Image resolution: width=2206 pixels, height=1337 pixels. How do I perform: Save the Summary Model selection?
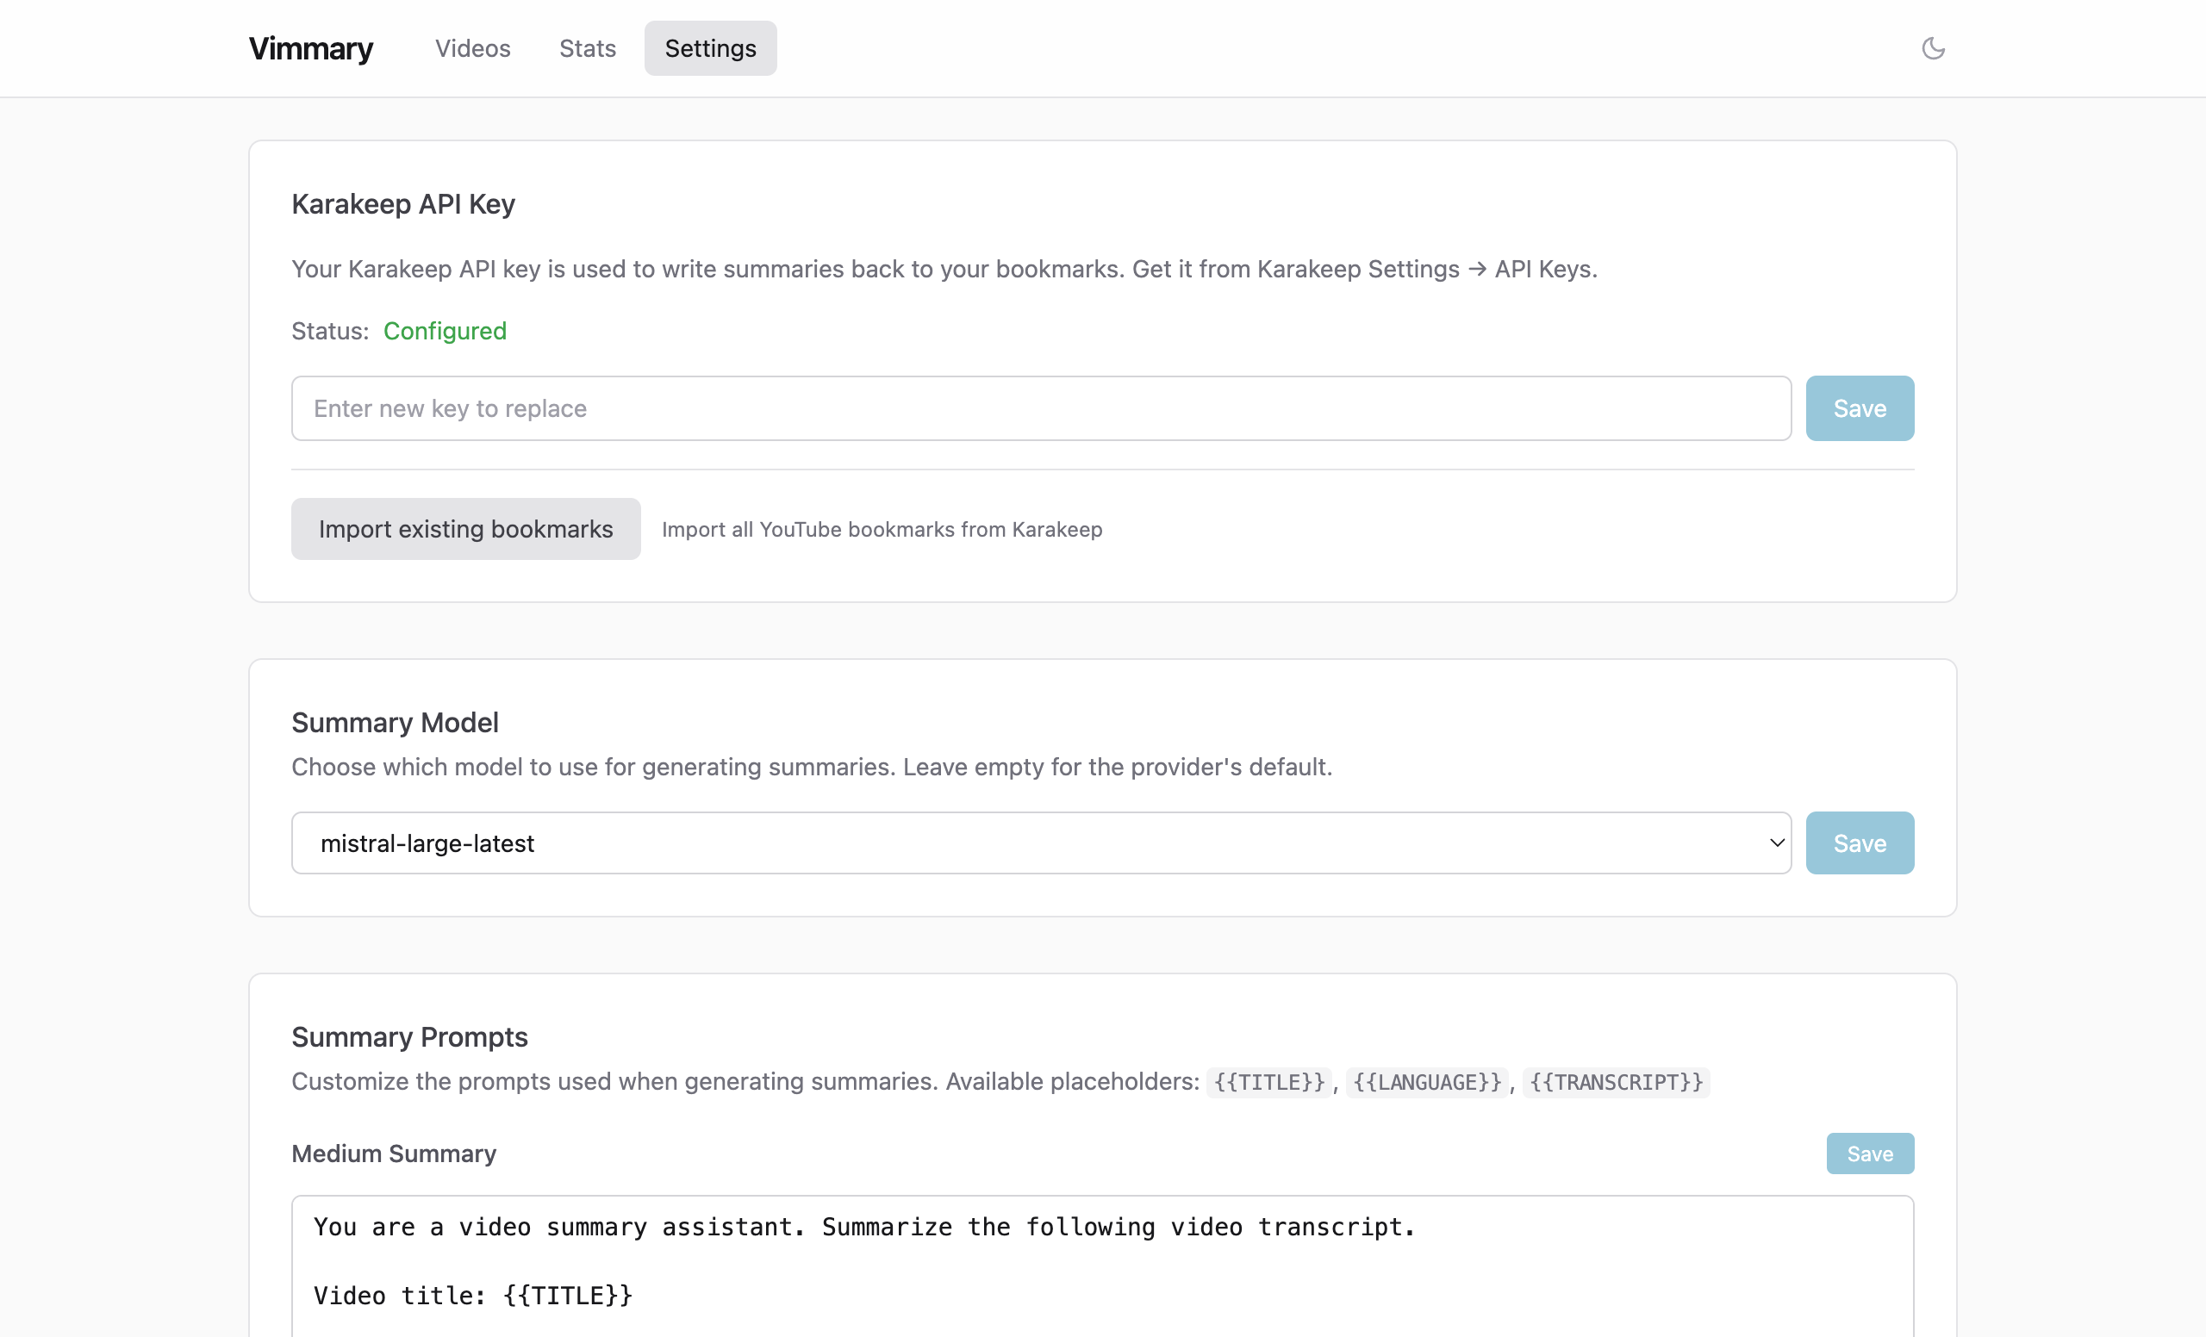tap(1859, 843)
